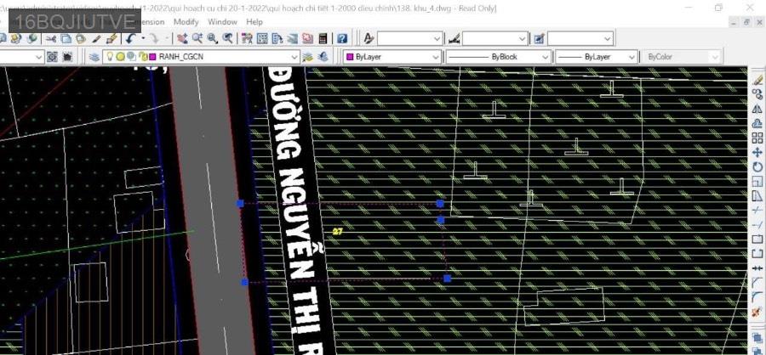Select the Move tool in the Modify toolbar
Viewport: 766px width, 355px height.
pos(757,152)
